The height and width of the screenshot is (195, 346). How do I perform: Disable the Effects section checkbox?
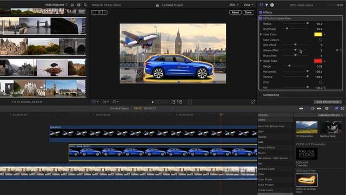(x=261, y=12)
